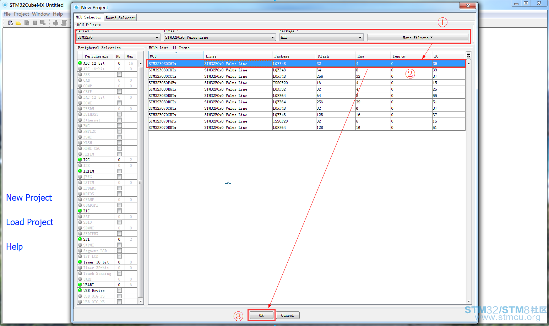The height and width of the screenshot is (326, 549).
Task: Click the gray status dot for Ethernet
Action: [x=80, y=120]
